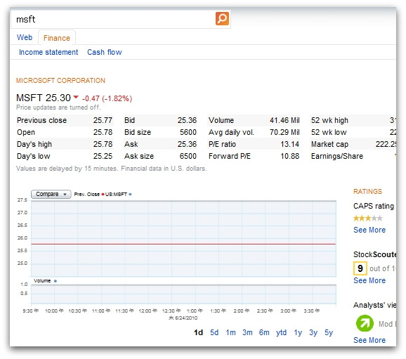
Task: Click the Day's low value 25.25
Action: point(103,156)
